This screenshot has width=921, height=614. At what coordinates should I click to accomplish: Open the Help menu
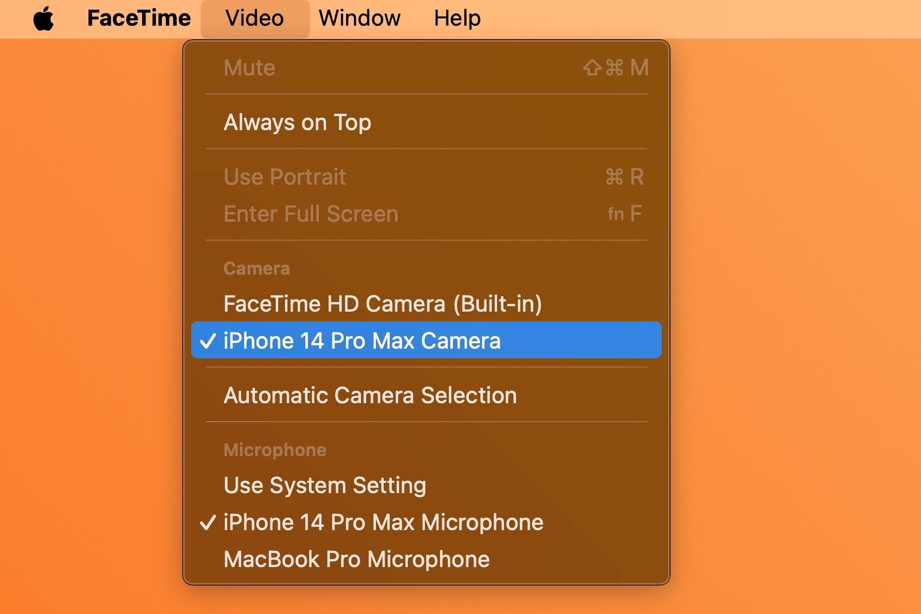(x=457, y=18)
